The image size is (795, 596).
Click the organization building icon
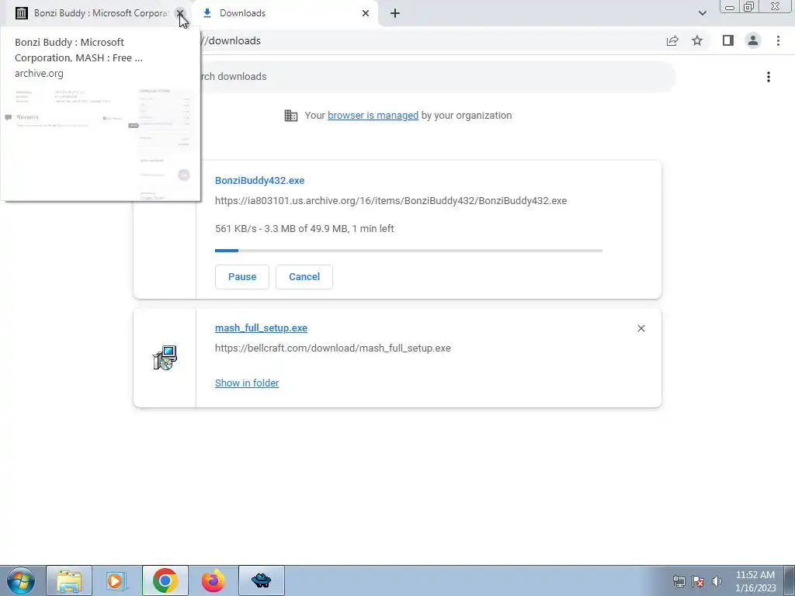click(x=291, y=116)
